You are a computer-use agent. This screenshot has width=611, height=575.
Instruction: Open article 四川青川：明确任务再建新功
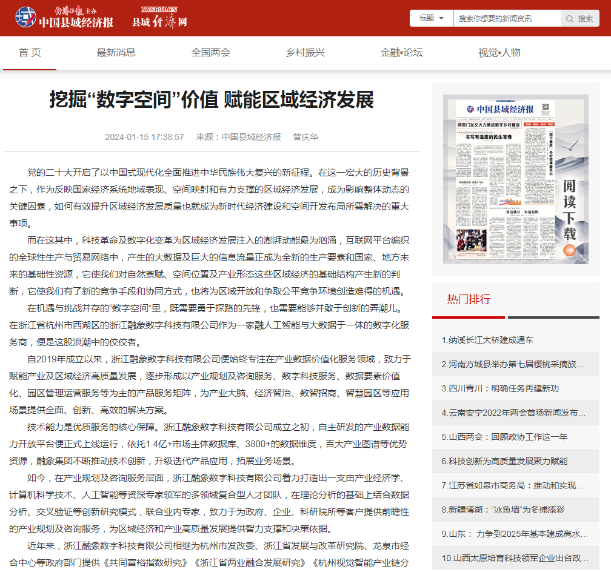pos(500,388)
